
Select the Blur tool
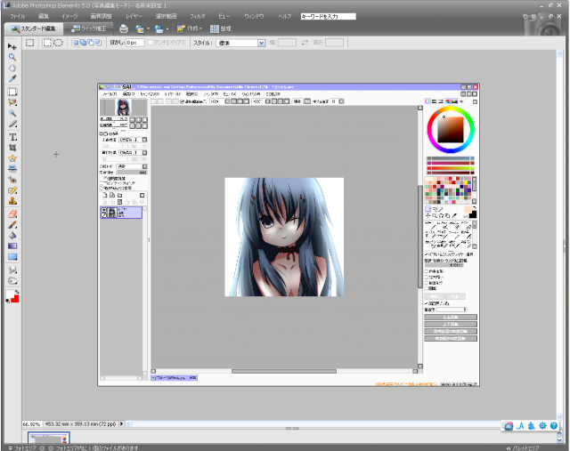[12, 270]
